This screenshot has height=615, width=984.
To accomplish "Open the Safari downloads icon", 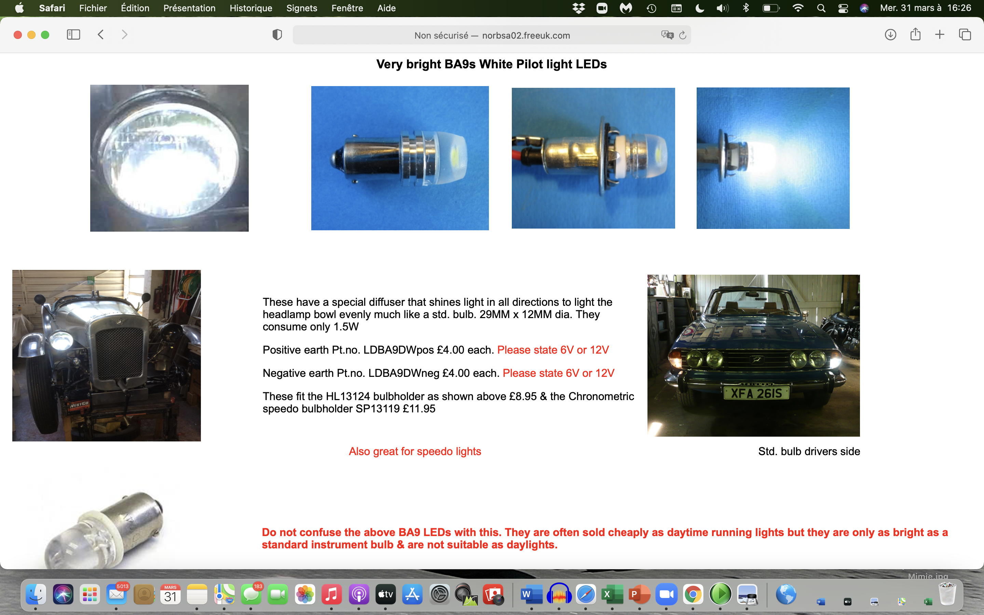I will click(x=890, y=35).
